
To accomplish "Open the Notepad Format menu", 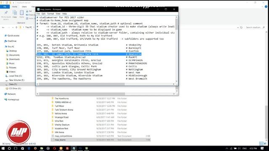I will pyautogui.click(x=50, y=14).
